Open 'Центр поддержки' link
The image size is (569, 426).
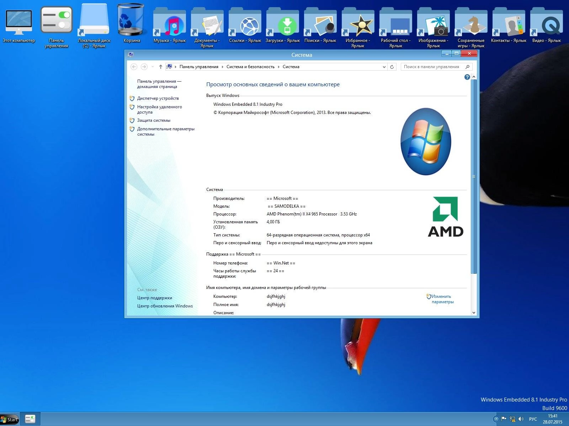155,298
